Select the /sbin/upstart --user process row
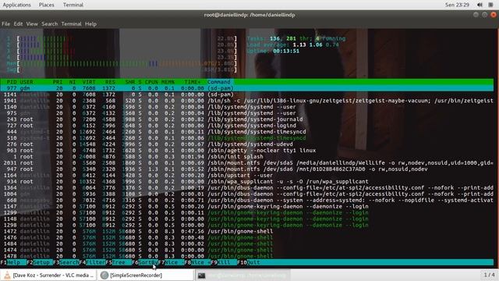The image size is (499, 281). (247, 175)
